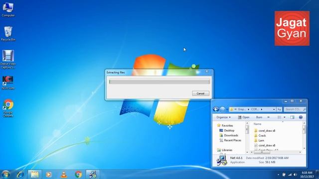
Task: Open Explorer help button
Action: tap(301, 117)
